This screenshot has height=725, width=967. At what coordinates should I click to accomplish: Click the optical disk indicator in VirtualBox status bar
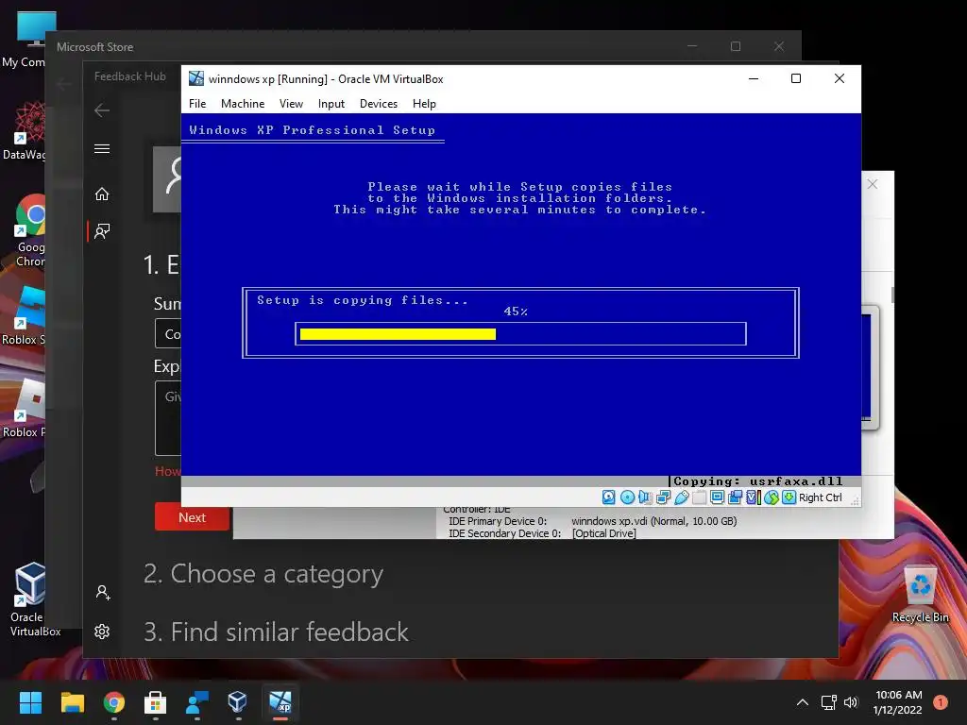point(627,497)
